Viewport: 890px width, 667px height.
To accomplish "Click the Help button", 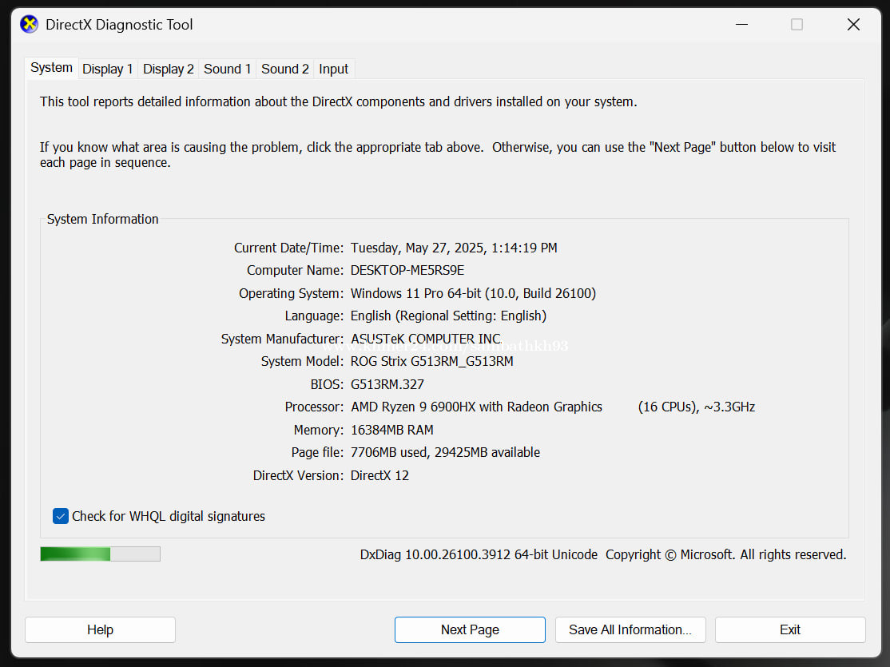I will click(100, 629).
